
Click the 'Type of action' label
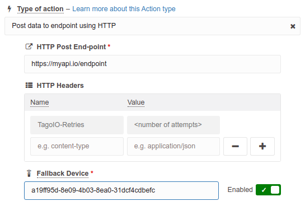40,9
